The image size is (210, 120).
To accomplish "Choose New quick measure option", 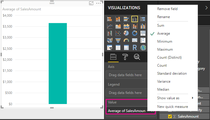I will pyautogui.click(x=173, y=107).
